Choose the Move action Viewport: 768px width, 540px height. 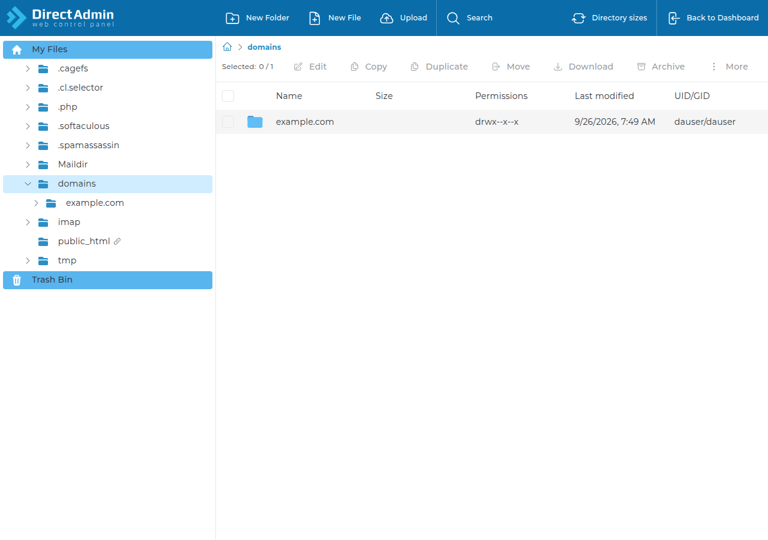click(511, 67)
